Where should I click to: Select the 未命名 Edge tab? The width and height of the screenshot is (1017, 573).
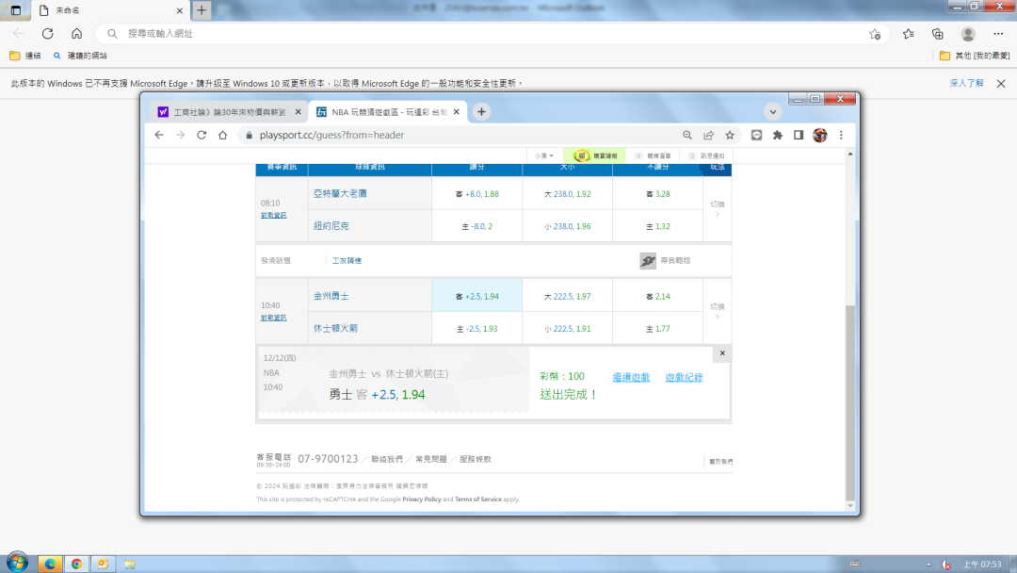110,10
